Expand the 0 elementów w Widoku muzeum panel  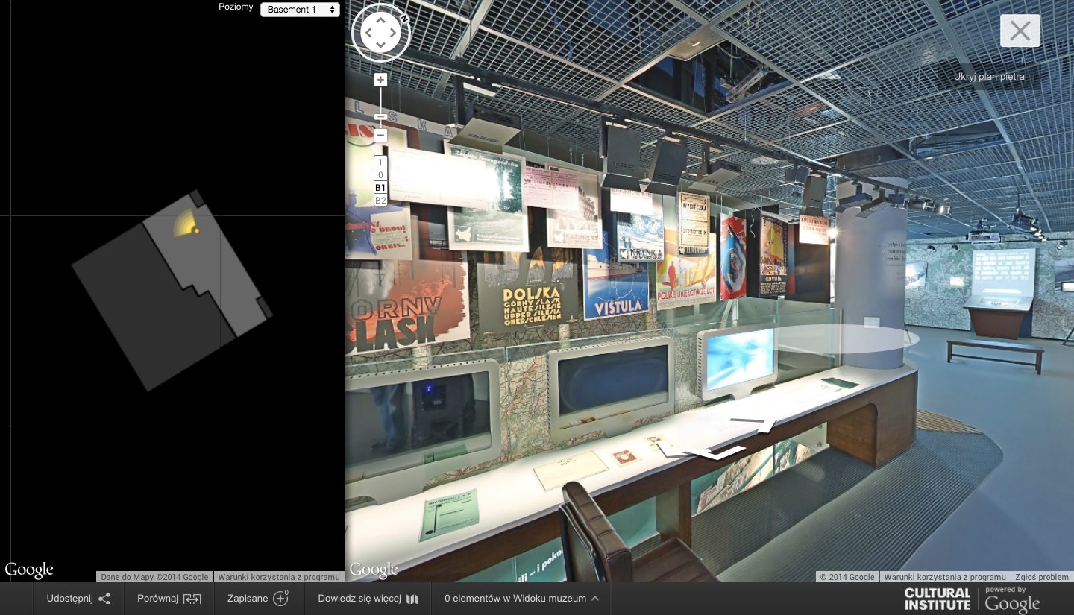click(521, 599)
